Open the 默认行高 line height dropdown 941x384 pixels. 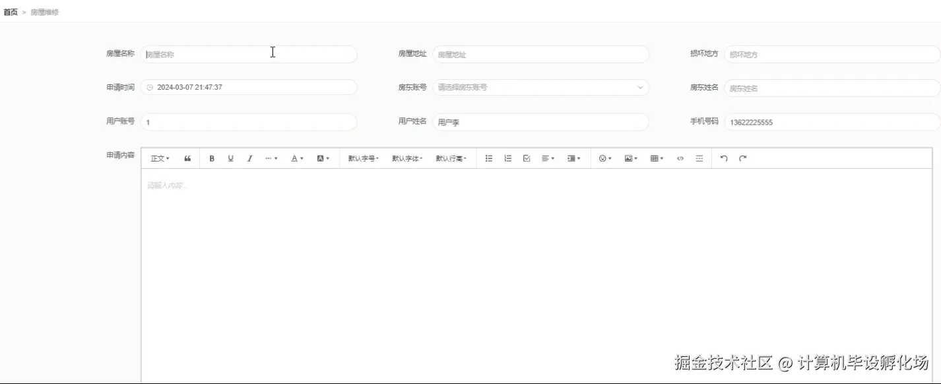coord(452,158)
